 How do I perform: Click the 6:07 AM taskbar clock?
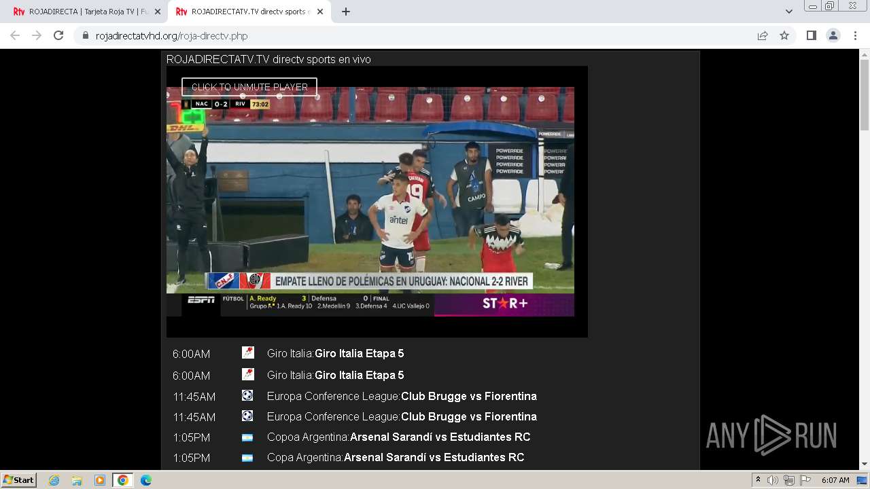835,480
